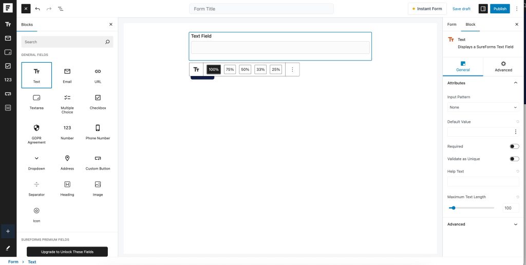
Task: Insert the Email block
Action: [67, 75]
